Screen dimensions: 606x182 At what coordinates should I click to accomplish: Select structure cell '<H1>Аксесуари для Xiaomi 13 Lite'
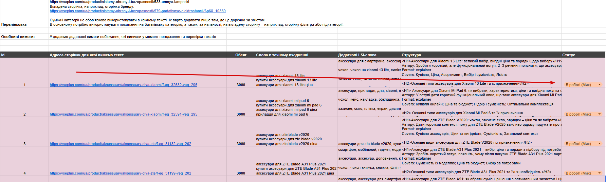481,73
